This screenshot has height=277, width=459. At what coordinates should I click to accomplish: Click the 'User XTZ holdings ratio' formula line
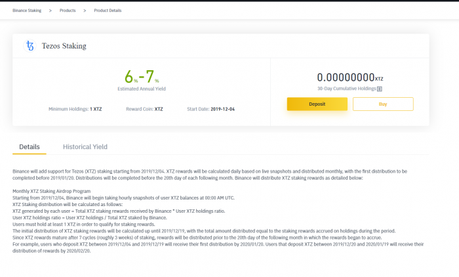(90, 218)
